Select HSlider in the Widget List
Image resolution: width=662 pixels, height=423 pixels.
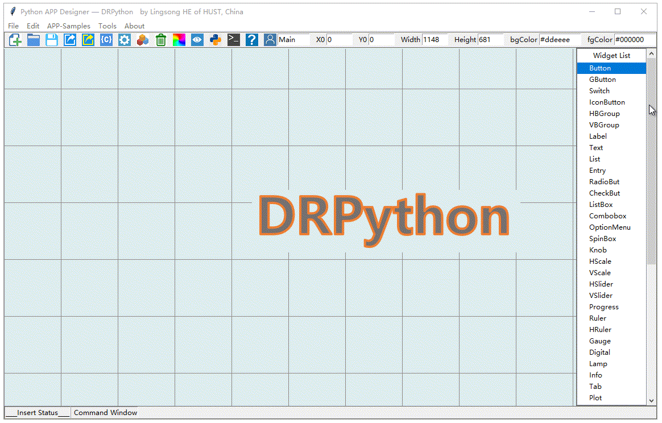[x=611, y=284]
